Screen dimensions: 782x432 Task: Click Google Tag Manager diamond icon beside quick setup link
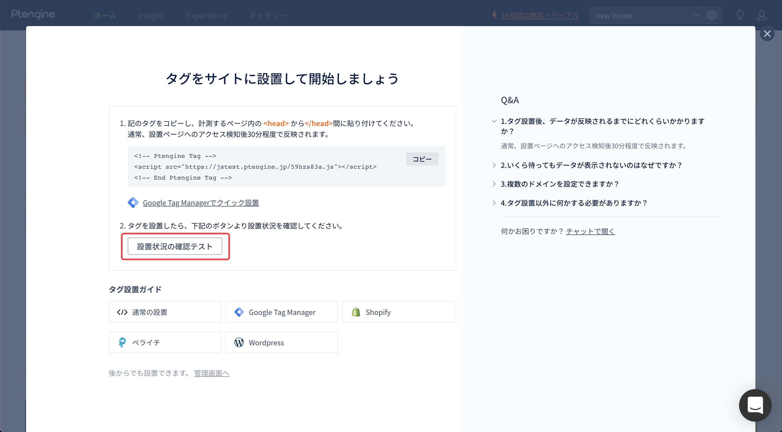[x=133, y=202]
